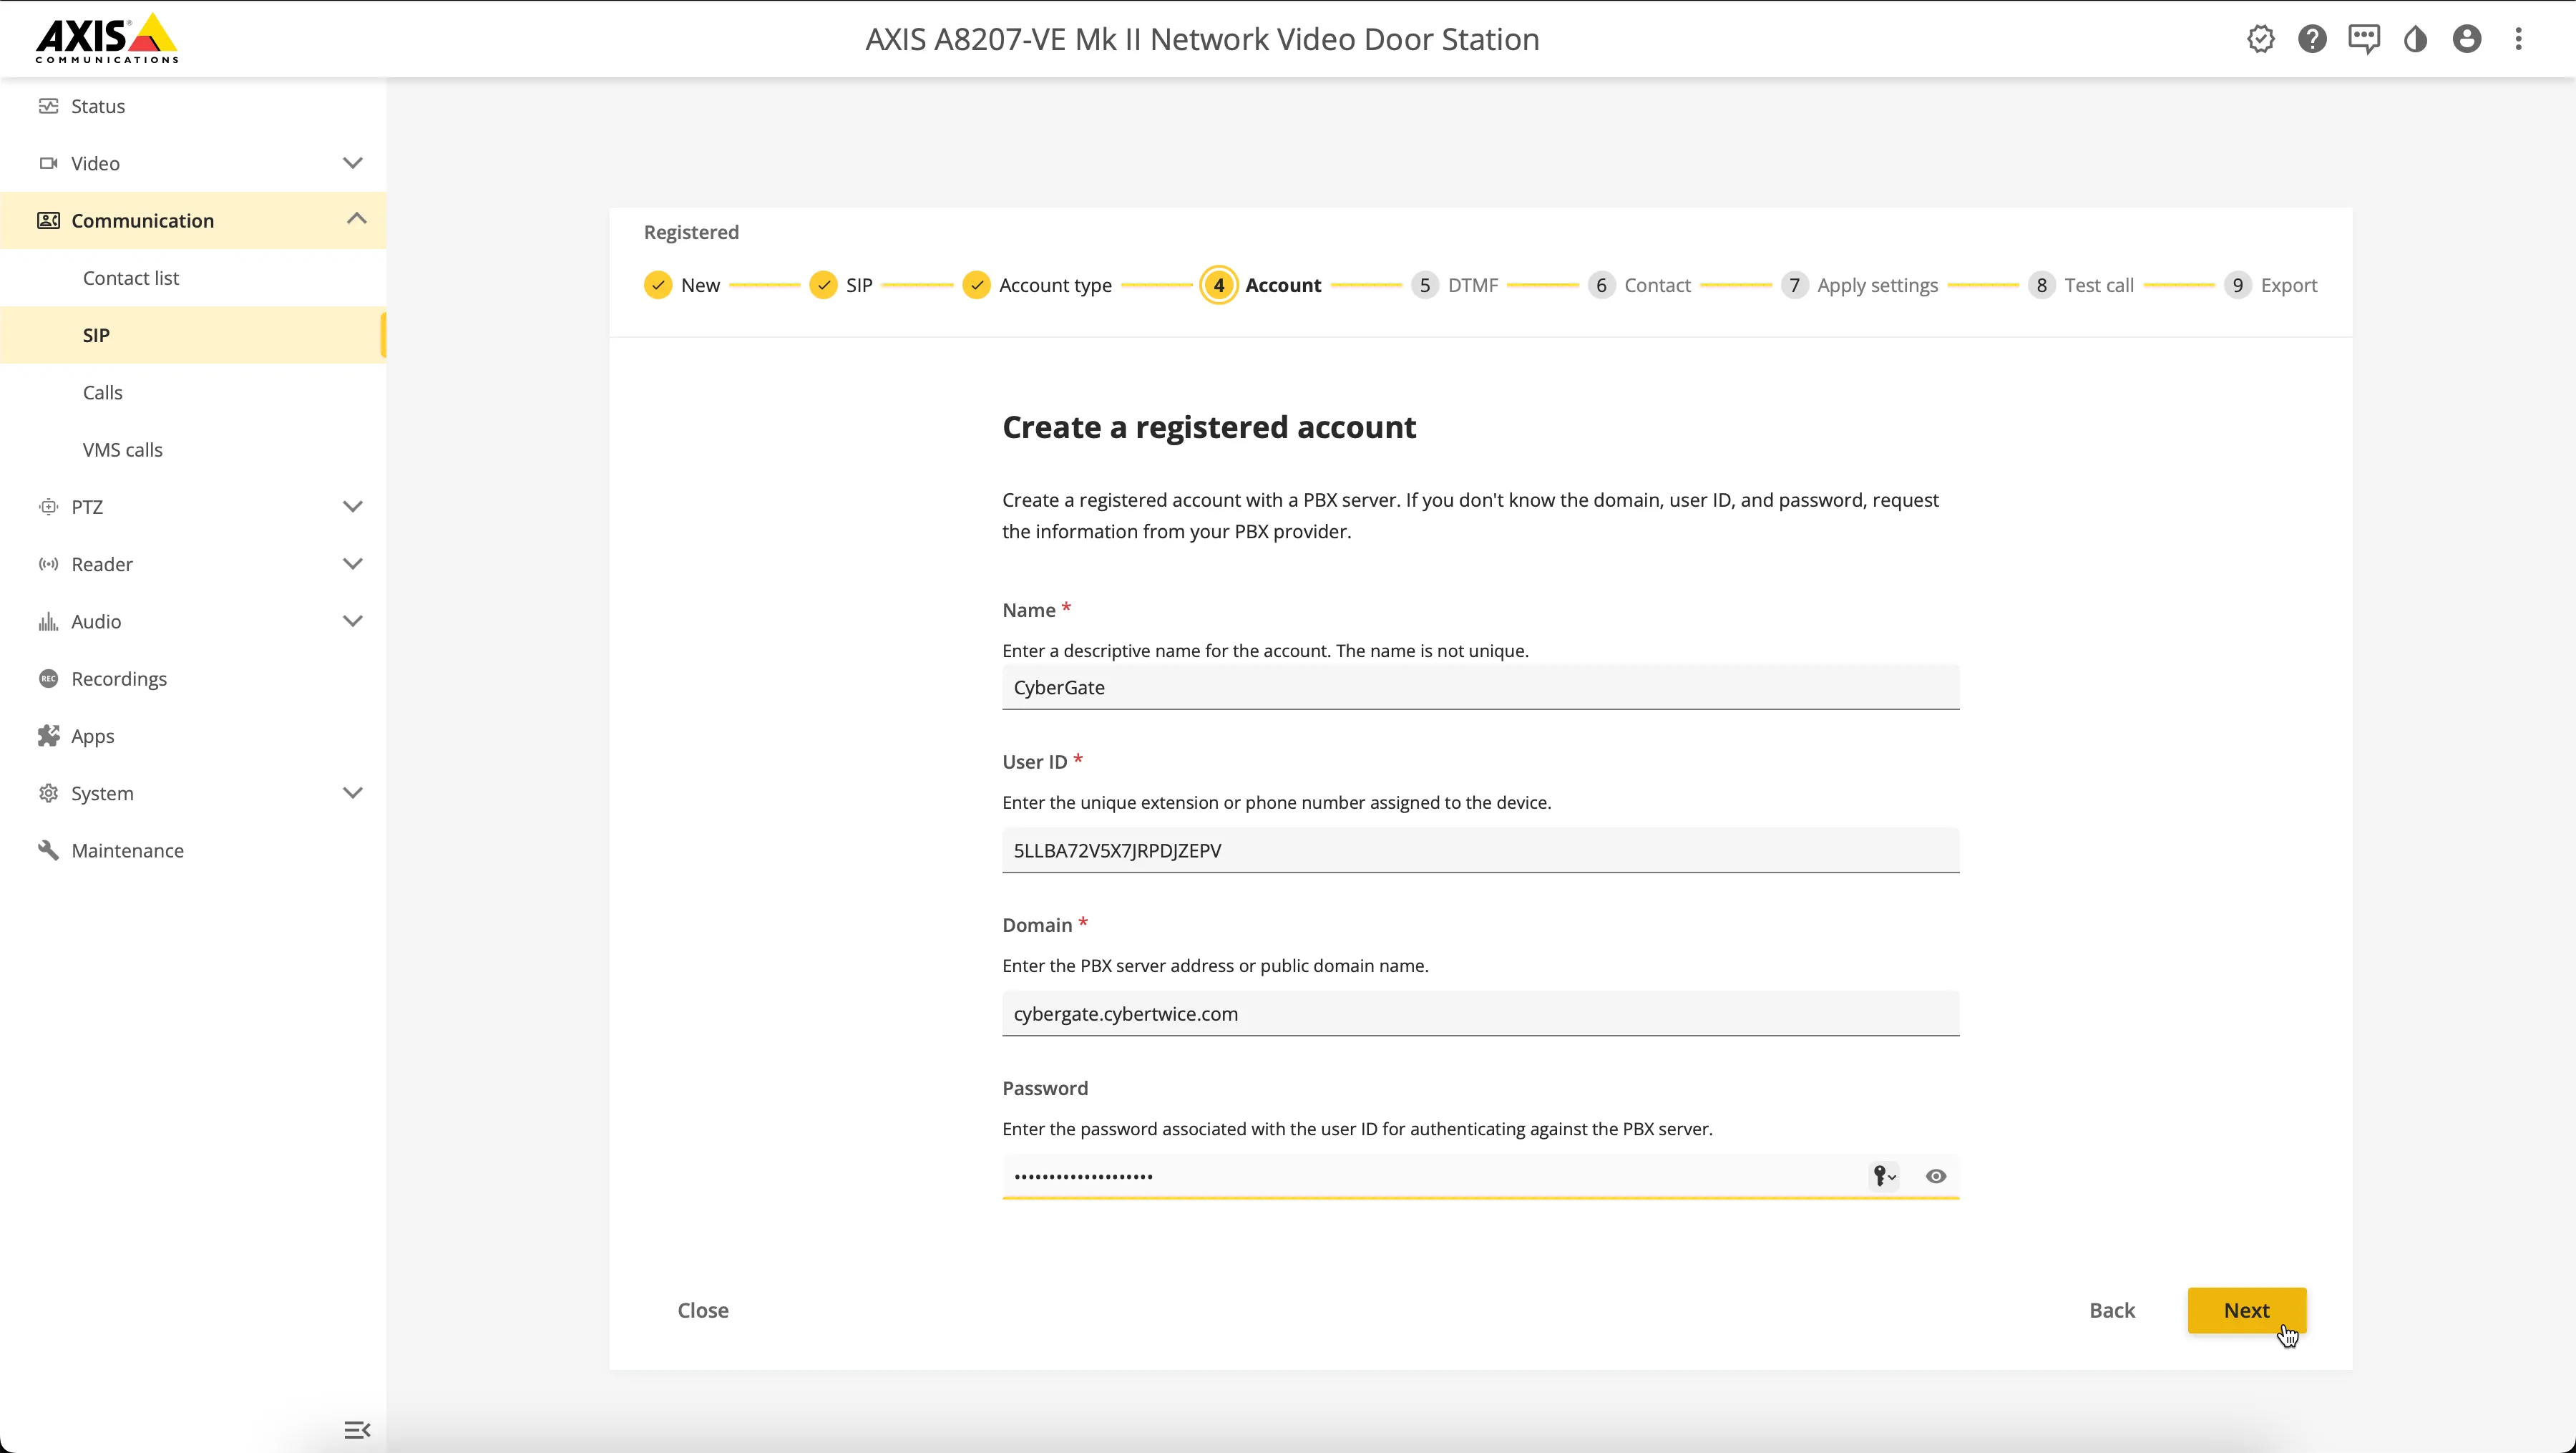Click the User ID input field

1480,850
